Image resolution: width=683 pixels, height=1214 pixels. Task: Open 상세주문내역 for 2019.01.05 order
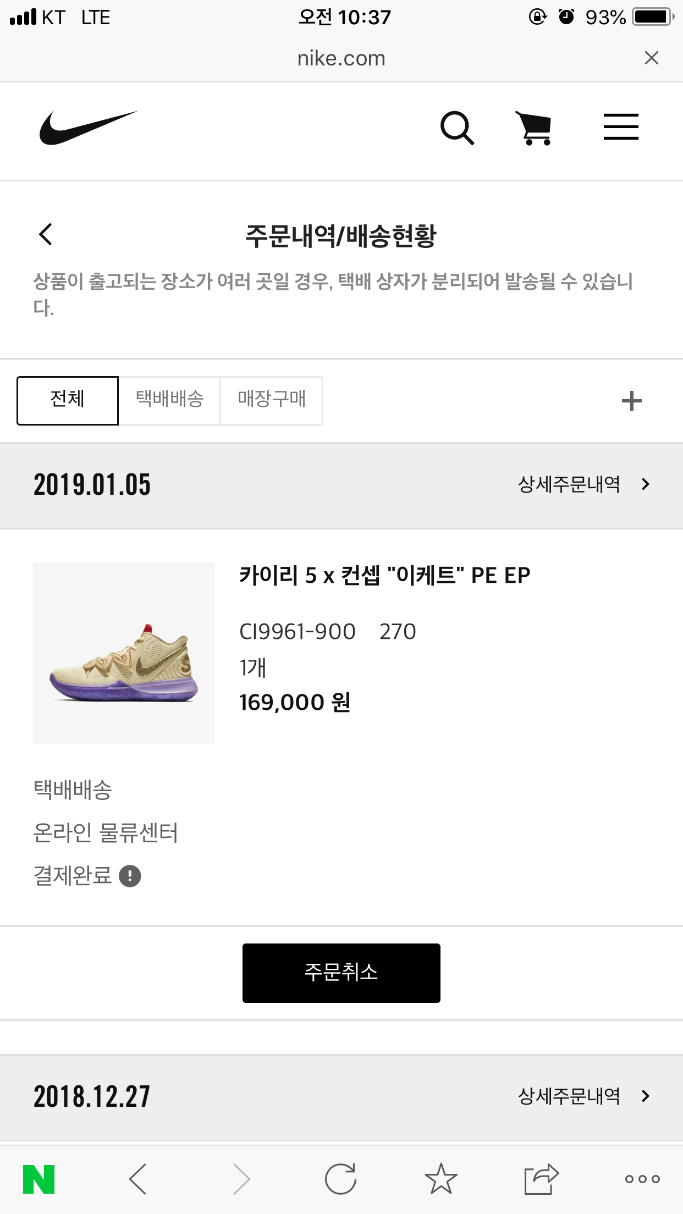click(x=584, y=484)
